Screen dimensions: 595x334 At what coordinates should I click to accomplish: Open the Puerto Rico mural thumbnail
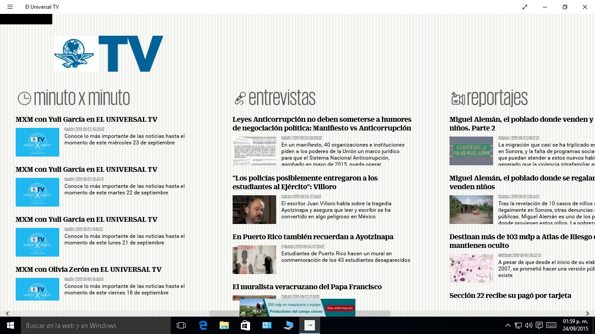coord(254,260)
